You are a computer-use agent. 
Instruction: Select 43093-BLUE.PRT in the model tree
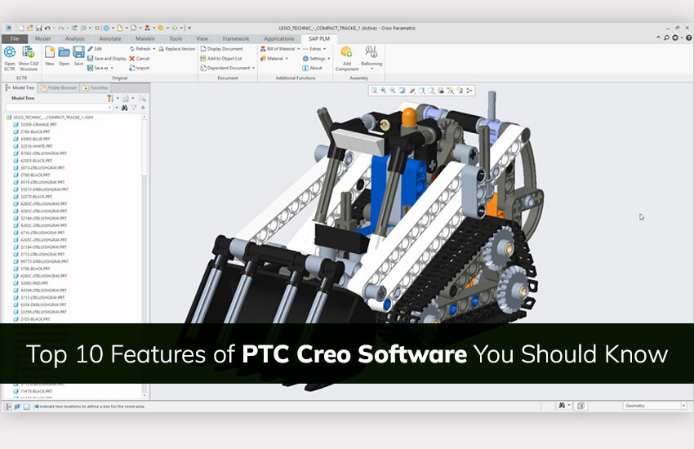coord(31,139)
